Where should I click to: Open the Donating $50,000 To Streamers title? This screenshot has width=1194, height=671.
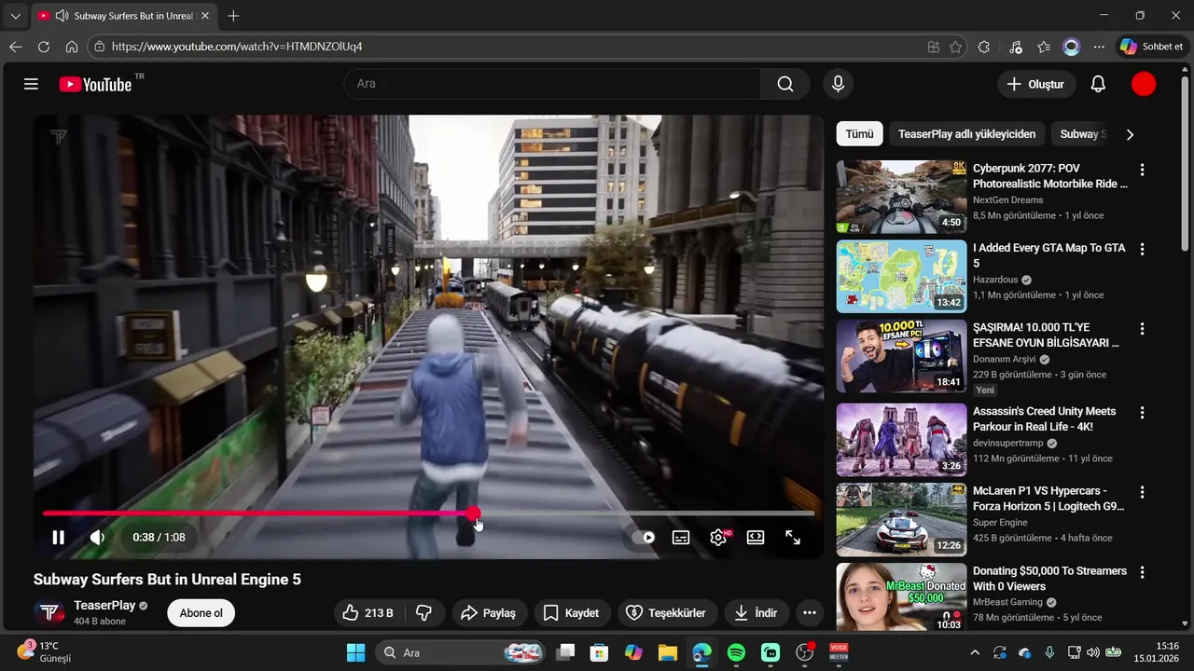click(1049, 579)
